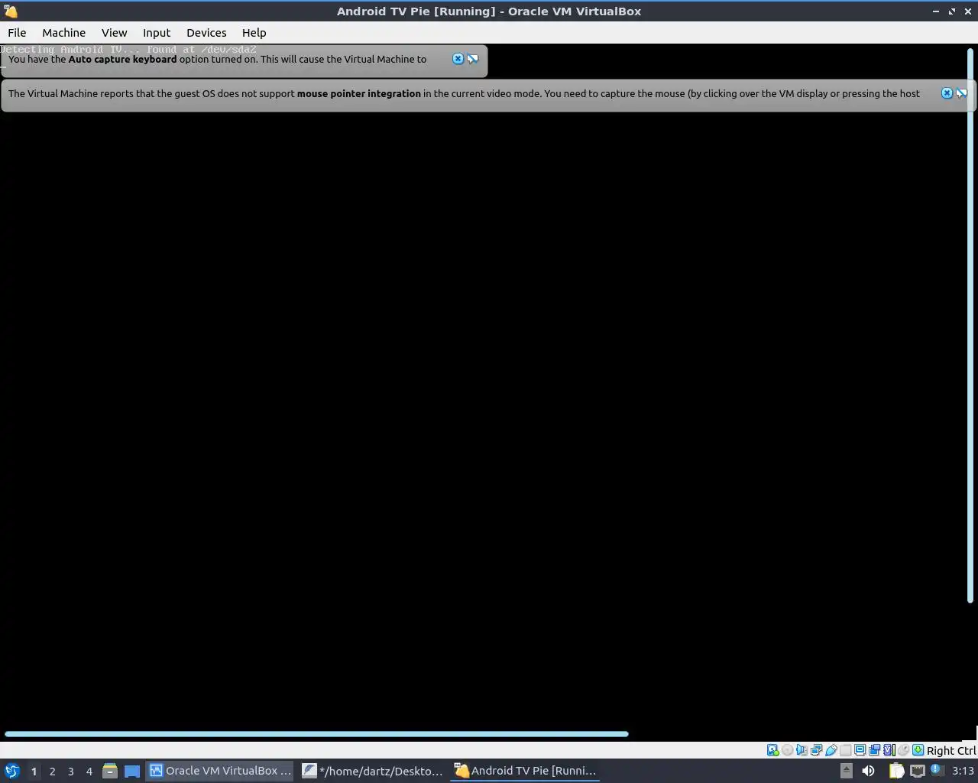The image size is (978, 783).
Task: Click Android TV Pie [Running] taskbar entry
Action: 525,771
